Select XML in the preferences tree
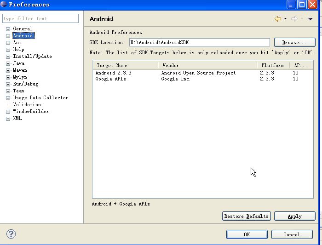322x245 pixels. coord(17,119)
